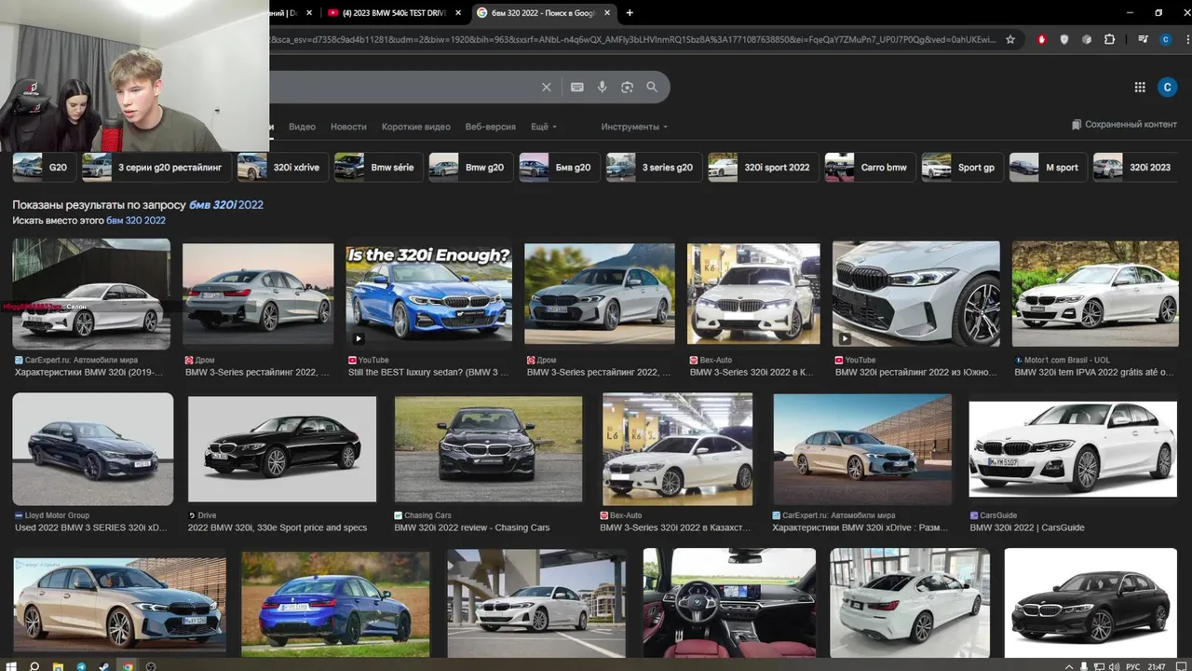1192x671 pixels.
Task: Open Chrome from the taskbar
Action: click(x=128, y=666)
